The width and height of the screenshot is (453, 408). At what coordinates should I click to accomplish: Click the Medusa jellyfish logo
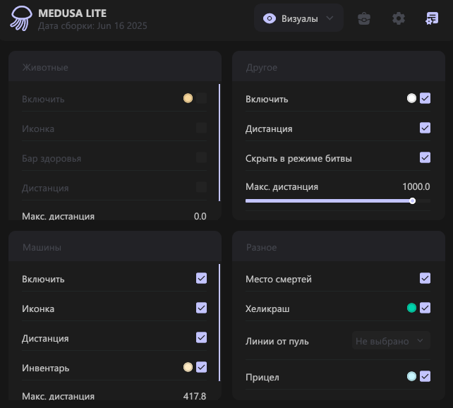[20, 19]
